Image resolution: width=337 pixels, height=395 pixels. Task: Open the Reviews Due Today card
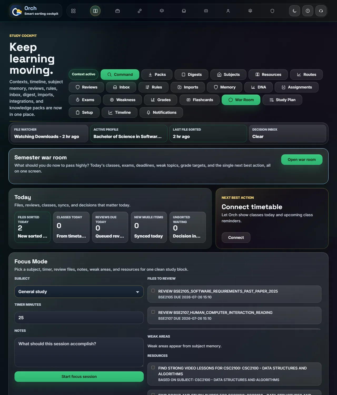(x=110, y=227)
